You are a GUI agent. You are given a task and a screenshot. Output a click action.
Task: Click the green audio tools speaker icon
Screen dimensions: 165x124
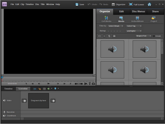tap(49, 89)
